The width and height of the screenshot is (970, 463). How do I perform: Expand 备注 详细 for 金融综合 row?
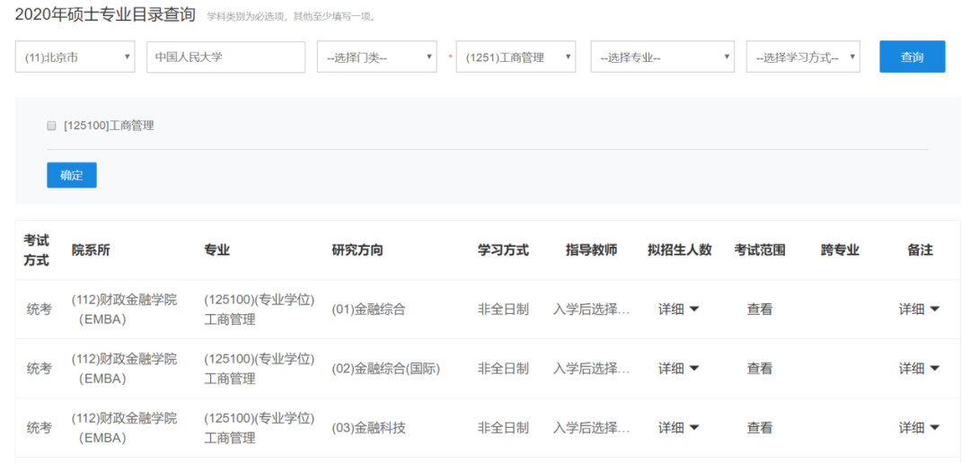(x=919, y=310)
